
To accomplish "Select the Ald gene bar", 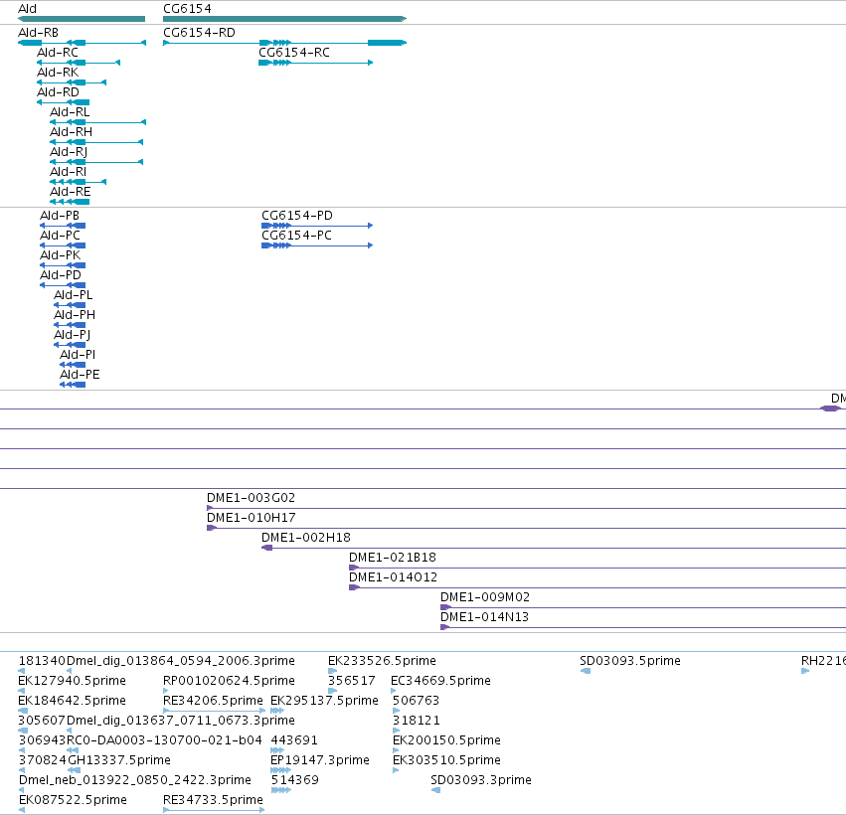I will (82, 19).
